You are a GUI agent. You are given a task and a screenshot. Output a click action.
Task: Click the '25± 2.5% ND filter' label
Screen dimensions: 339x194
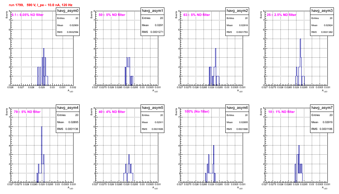click(281, 15)
